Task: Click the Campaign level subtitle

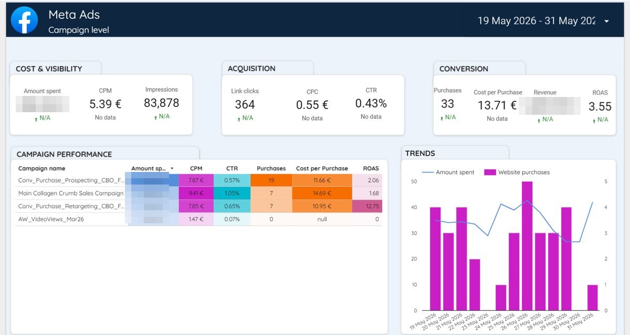Action: click(79, 30)
